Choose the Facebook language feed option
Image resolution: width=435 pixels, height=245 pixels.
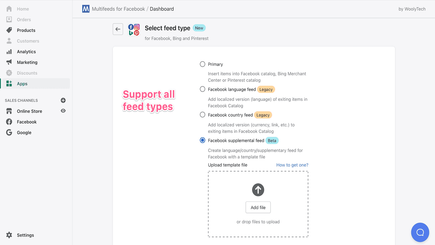click(202, 89)
